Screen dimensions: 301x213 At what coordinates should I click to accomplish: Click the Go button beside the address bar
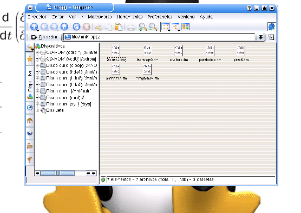coord(271,37)
